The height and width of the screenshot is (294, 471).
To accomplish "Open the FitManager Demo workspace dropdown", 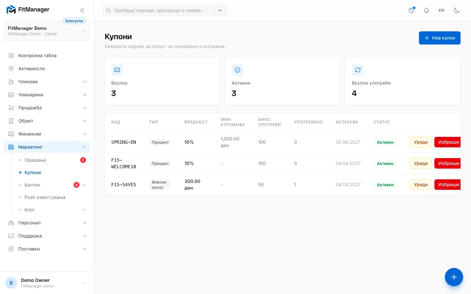I will [x=47, y=31].
